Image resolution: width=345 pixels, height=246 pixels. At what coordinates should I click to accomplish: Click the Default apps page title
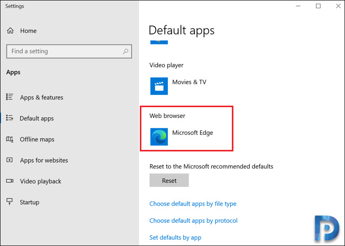pyautogui.click(x=182, y=30)
